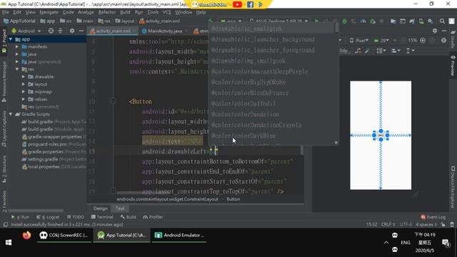
Task: Open the TODO tool window
Action: (75, 217)
